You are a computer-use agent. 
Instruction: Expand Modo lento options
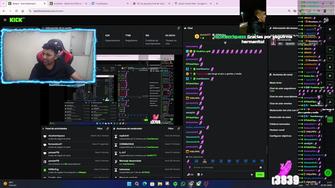pyautogui.click(x=321, y=83)
